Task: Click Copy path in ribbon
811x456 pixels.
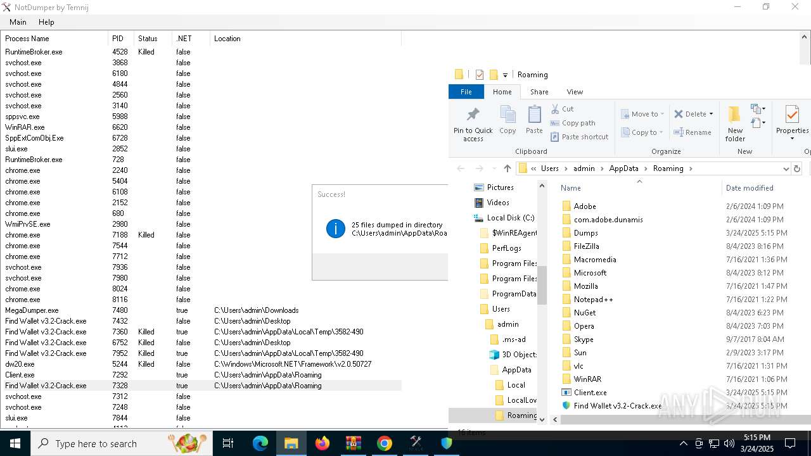Action: click(573, 123)
